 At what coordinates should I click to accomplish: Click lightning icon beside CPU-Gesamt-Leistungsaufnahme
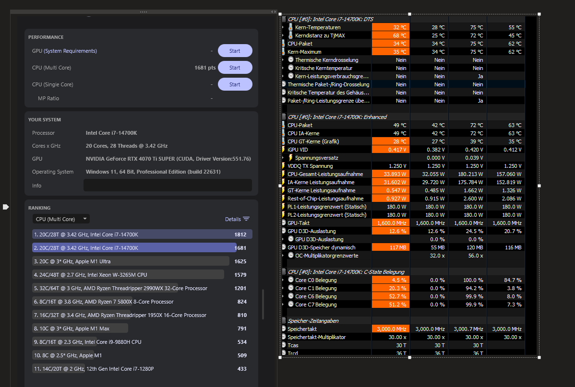(x=284, y=174)
